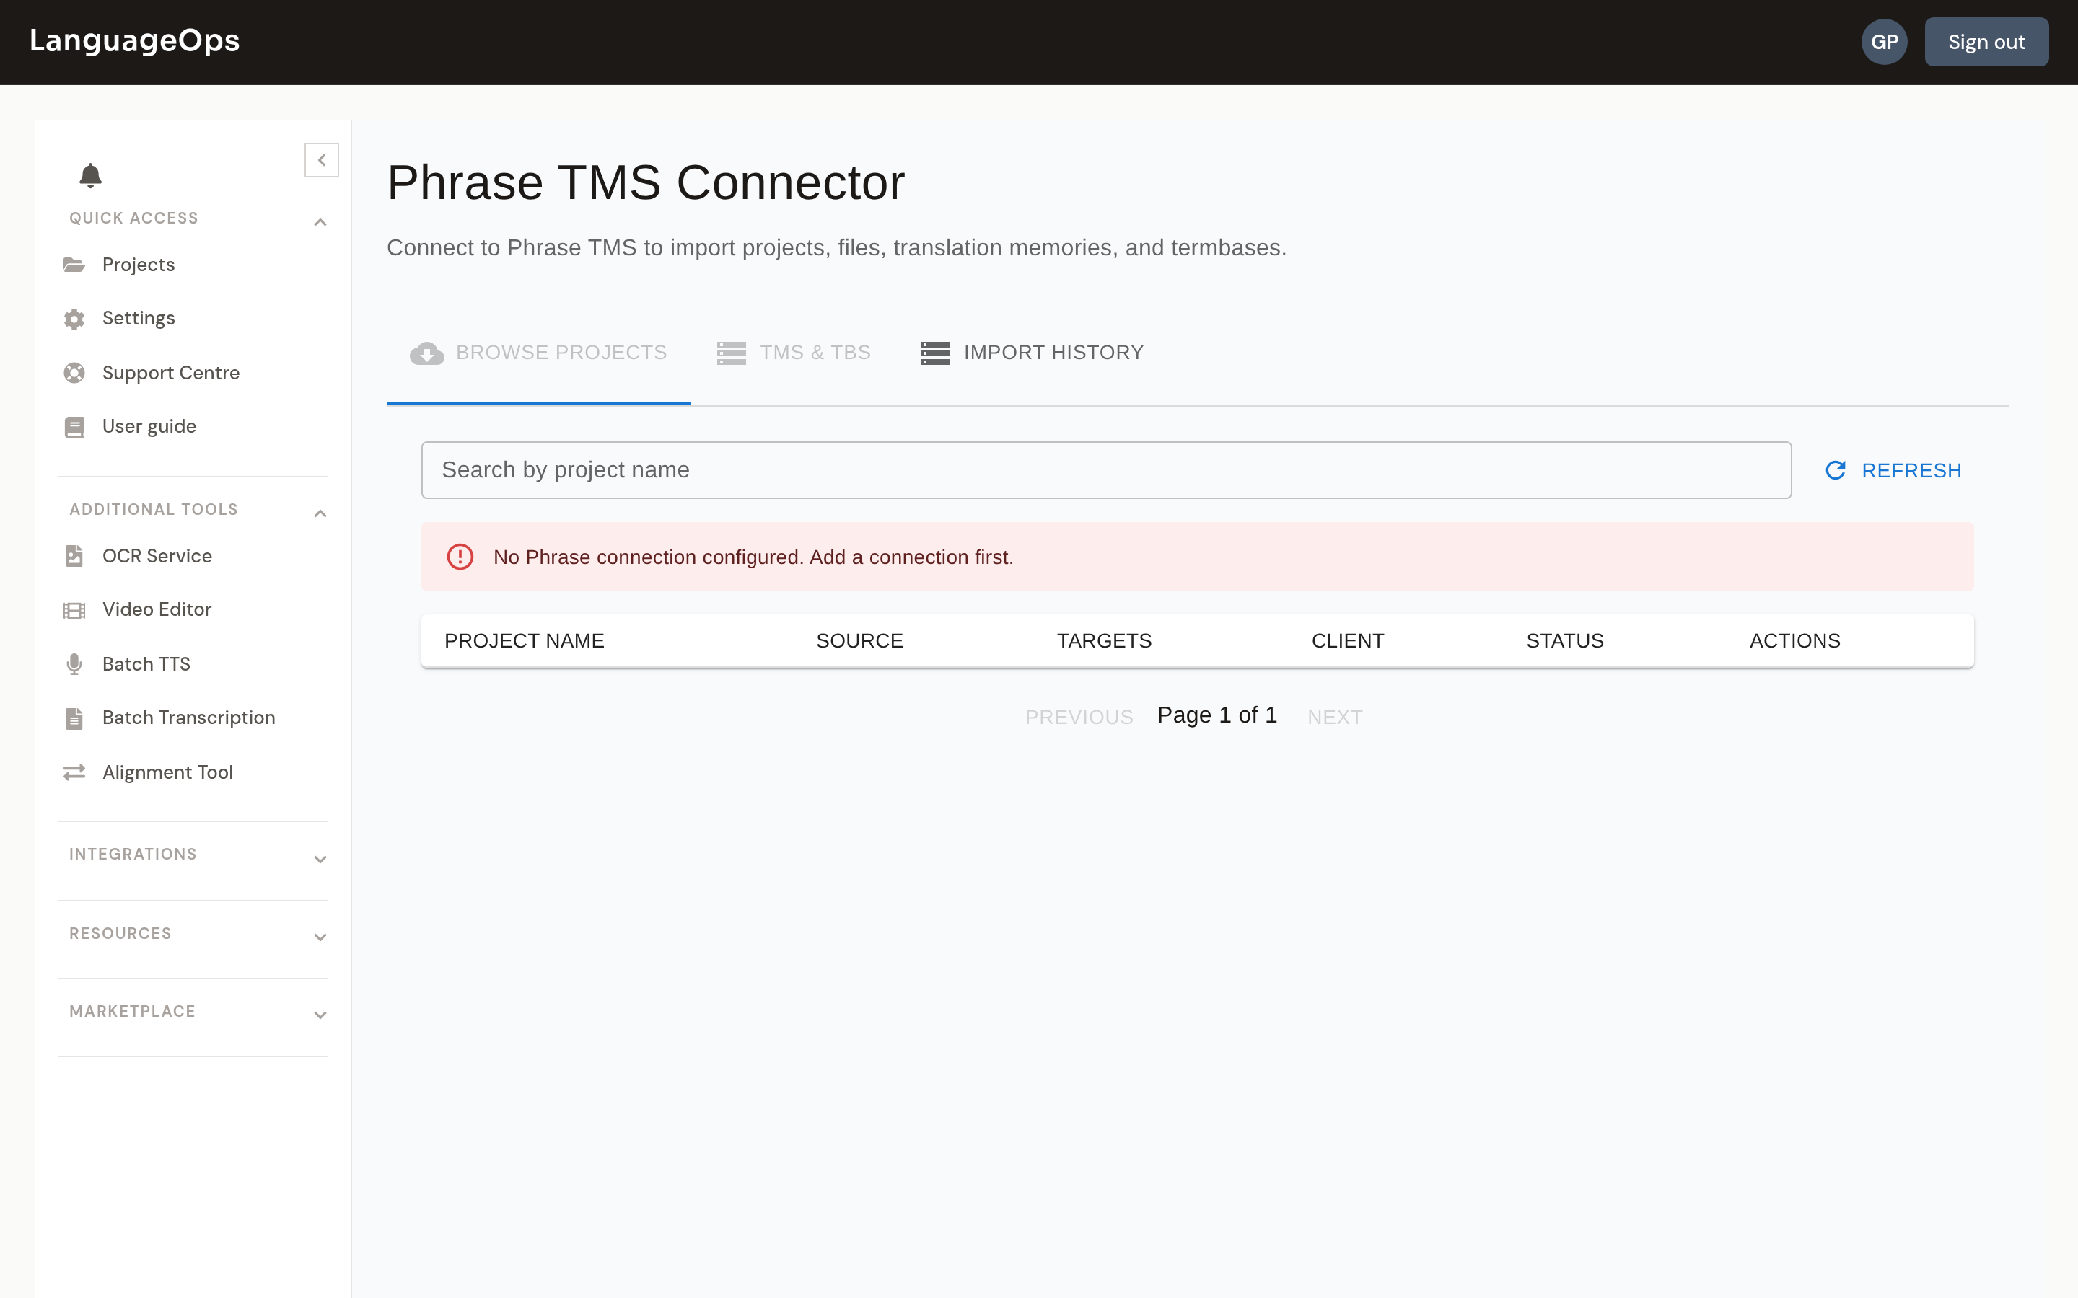
Task: Collapse the Additional Tools section
Action: pos(320,513)
